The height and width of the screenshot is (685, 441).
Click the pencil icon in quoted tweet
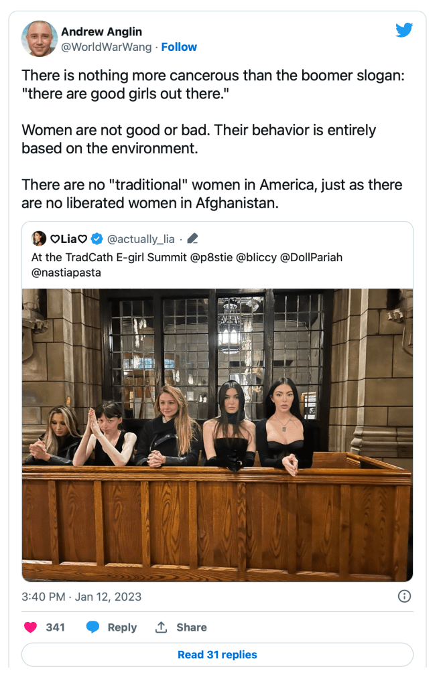192,238
